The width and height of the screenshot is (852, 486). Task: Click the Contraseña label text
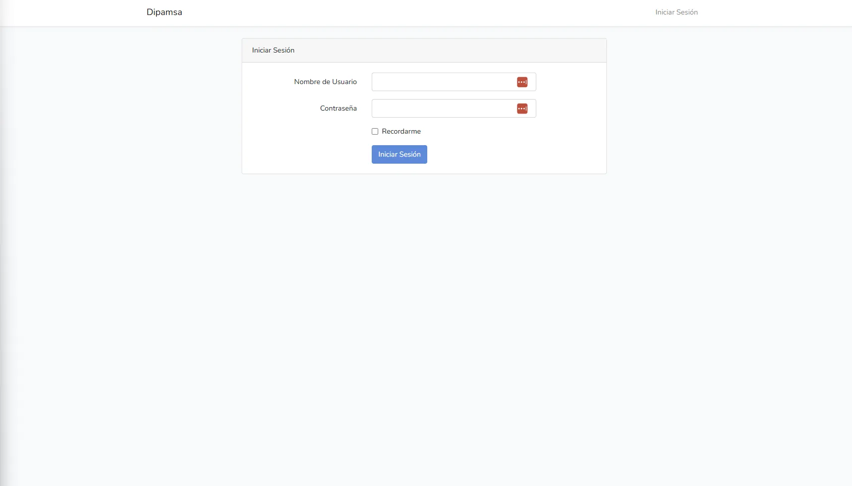click(338, 109)
